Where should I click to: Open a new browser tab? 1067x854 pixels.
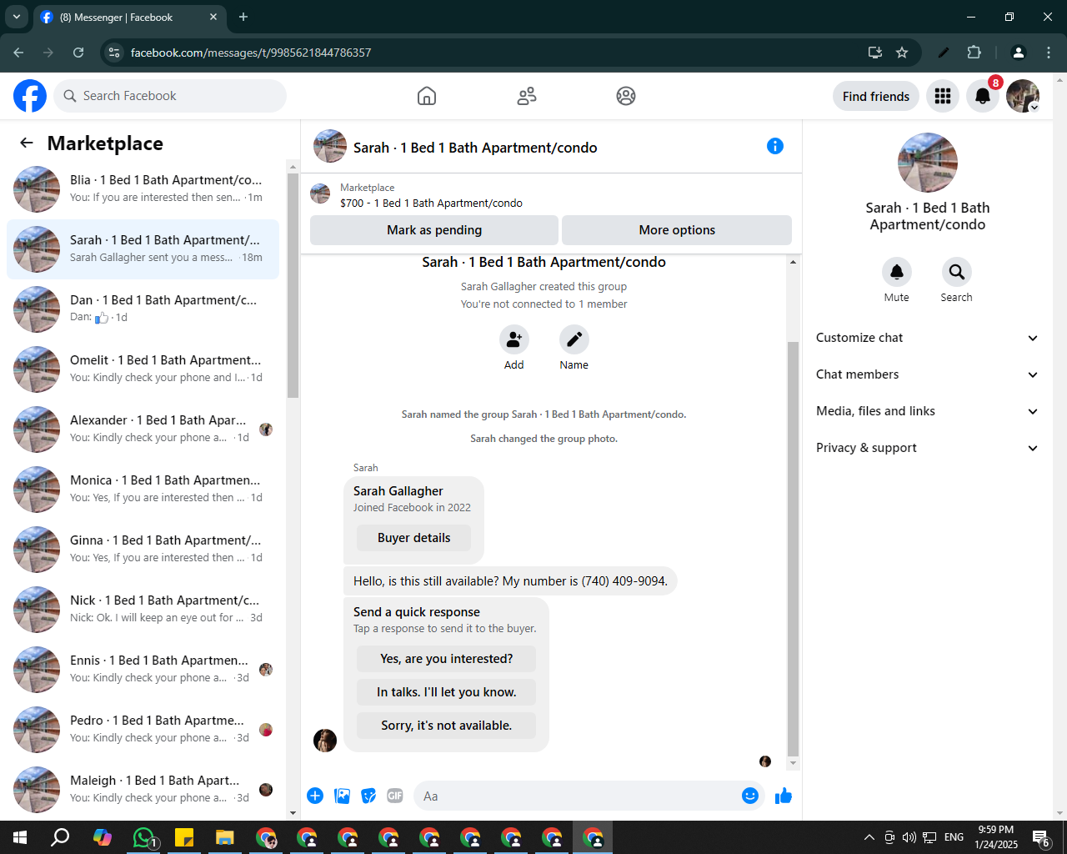coord(243,17)
